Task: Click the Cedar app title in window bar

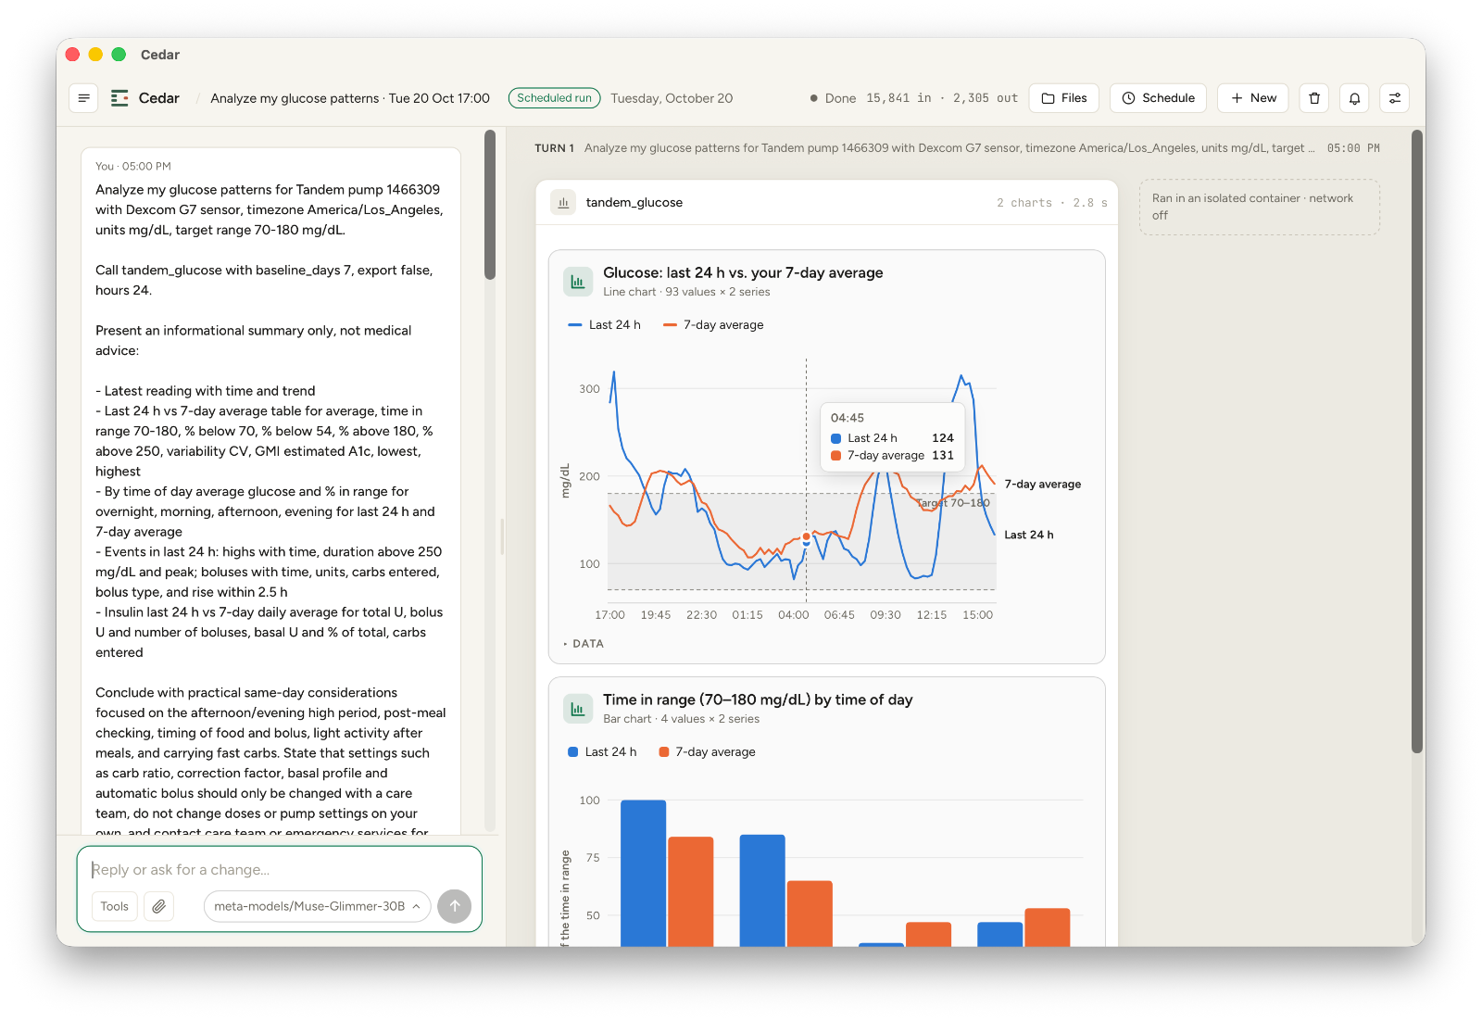Action: click(x=160, y=55)
